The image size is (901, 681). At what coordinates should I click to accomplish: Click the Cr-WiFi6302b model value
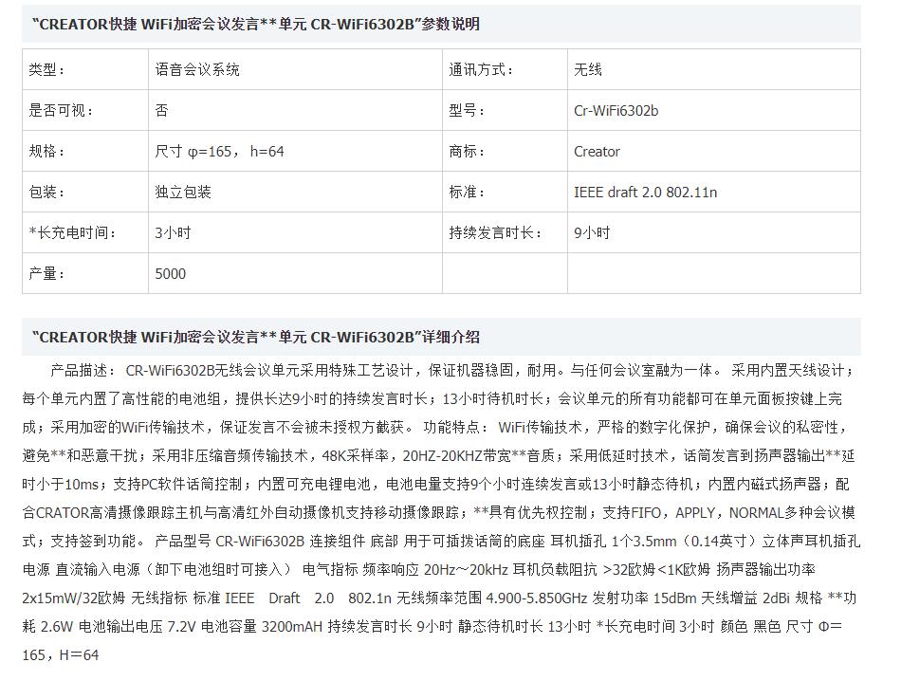616,111
